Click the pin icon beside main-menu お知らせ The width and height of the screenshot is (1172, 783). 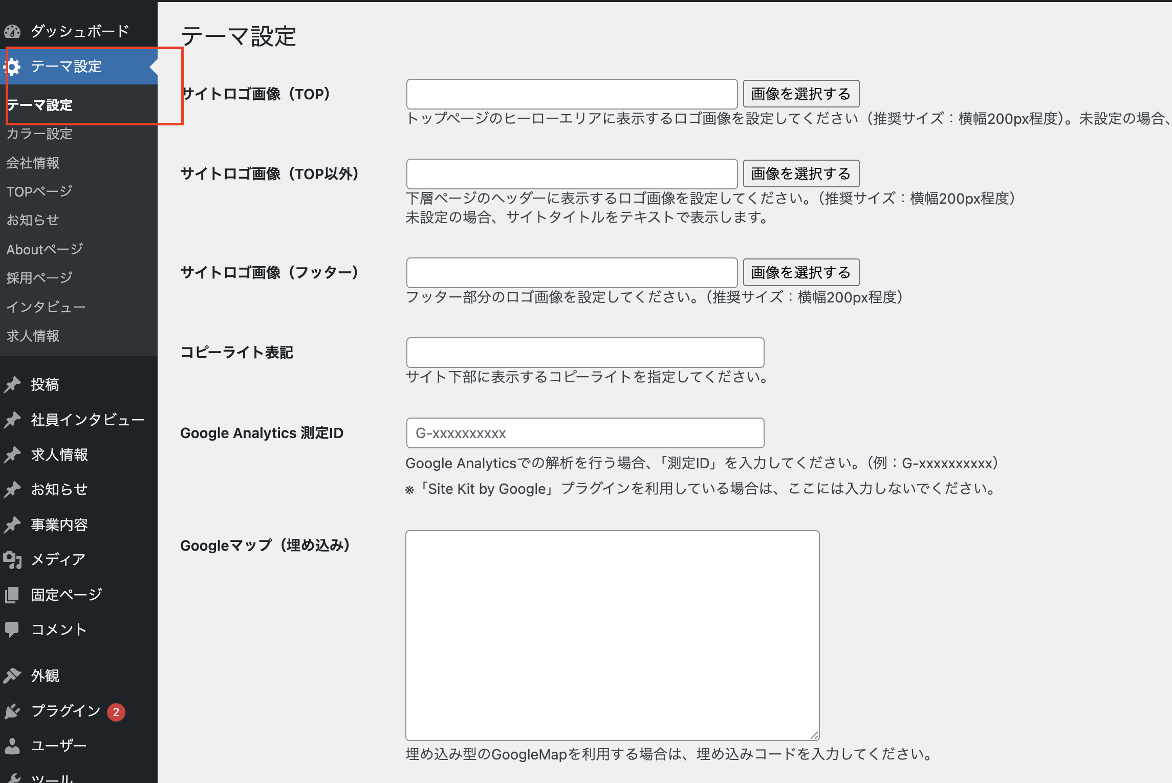pos(12,490)
